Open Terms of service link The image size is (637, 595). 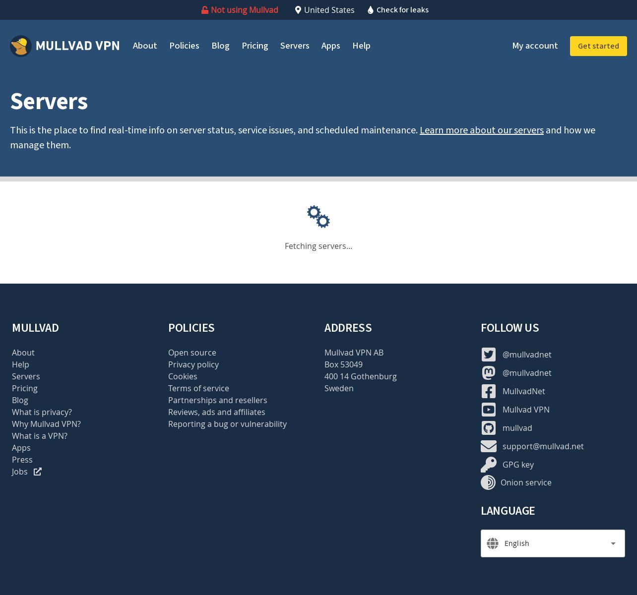pos(198,388)
